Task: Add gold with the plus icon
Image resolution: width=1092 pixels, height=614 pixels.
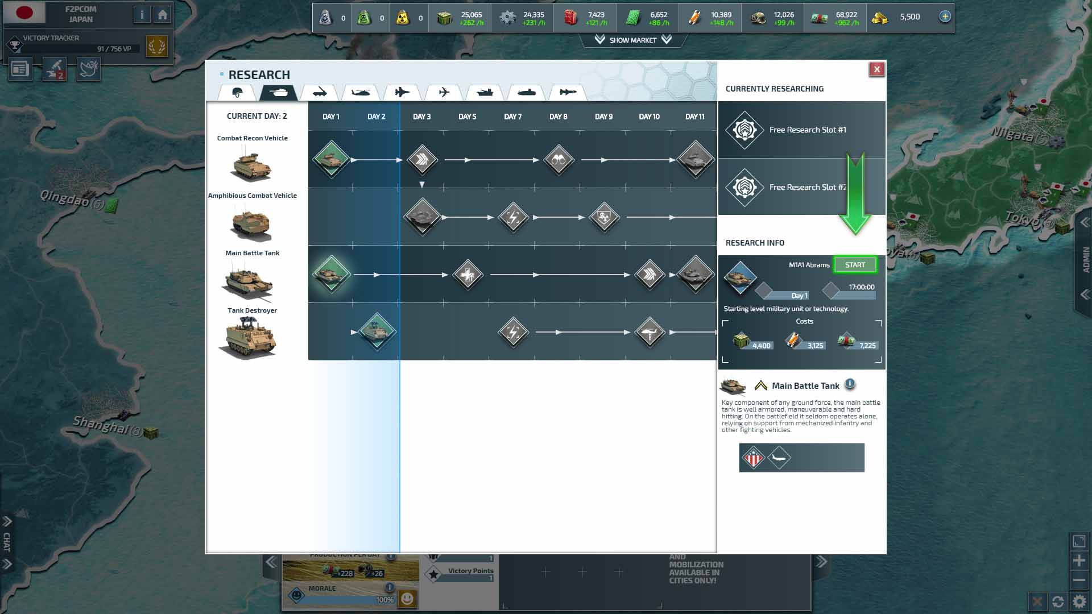Action: 945,16
